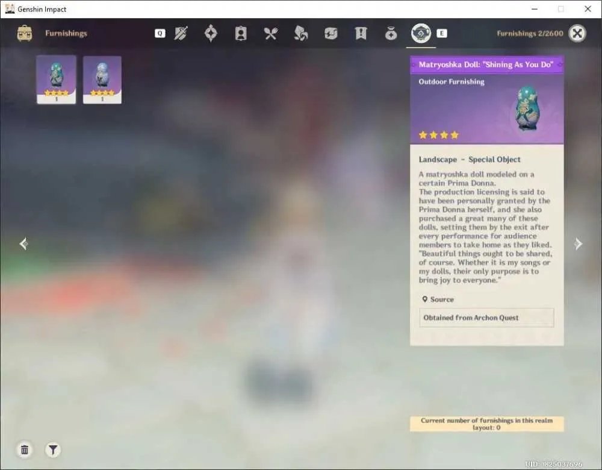The image size is (602, 470).
Task: Open the Character Development Items tab
Action: 241,33
